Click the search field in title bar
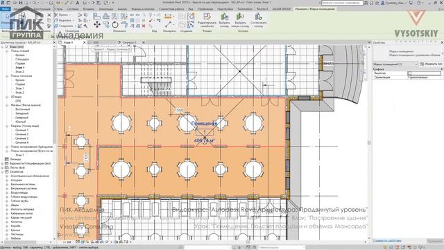The width and height of the screenshot is (444, 250). (x=342, y=3)
